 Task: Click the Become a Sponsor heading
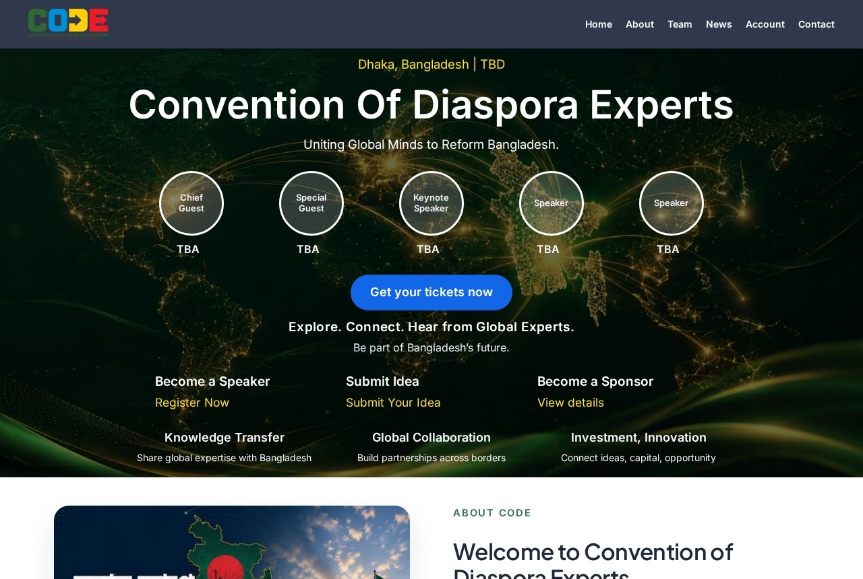tap(595, 382)
